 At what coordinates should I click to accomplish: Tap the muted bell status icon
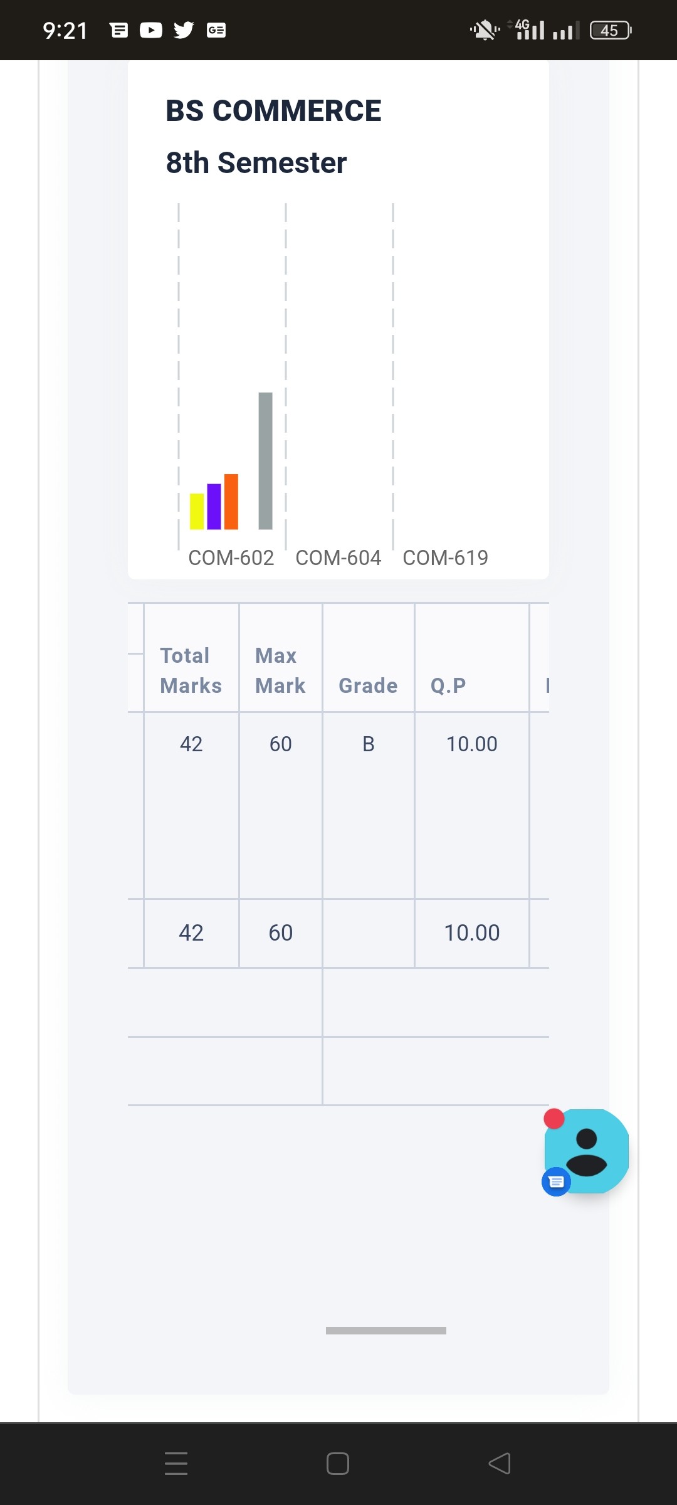(485, 29)
